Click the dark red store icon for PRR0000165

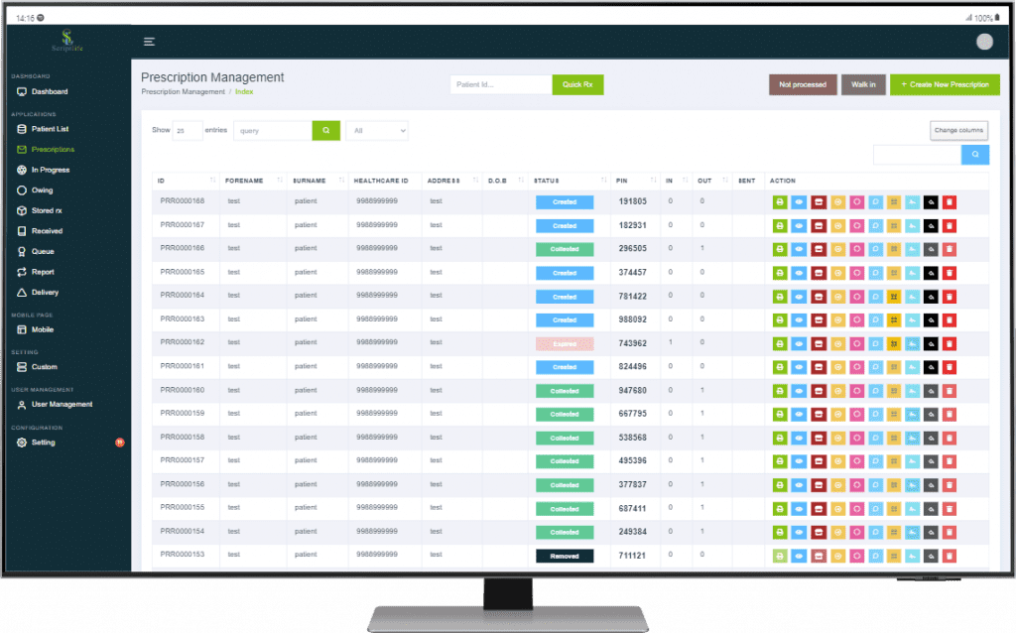(819, 273)
